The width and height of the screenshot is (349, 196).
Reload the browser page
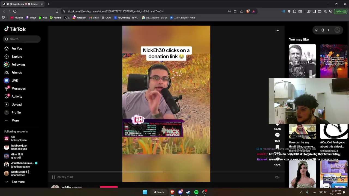coord(15,11)
